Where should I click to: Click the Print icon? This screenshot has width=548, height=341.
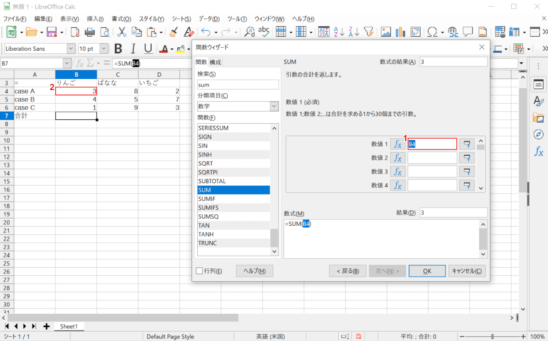[x=90, y=32]
